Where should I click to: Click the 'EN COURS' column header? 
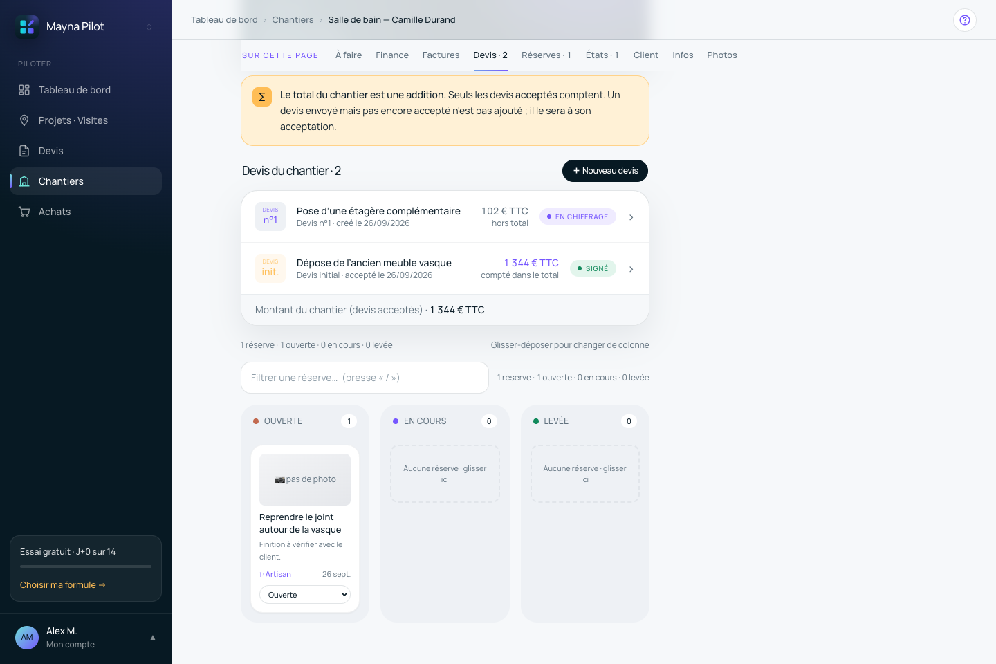click(x=425, y=421)
